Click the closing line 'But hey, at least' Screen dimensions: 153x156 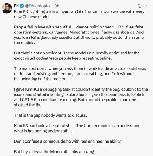[x=55, y=152]
